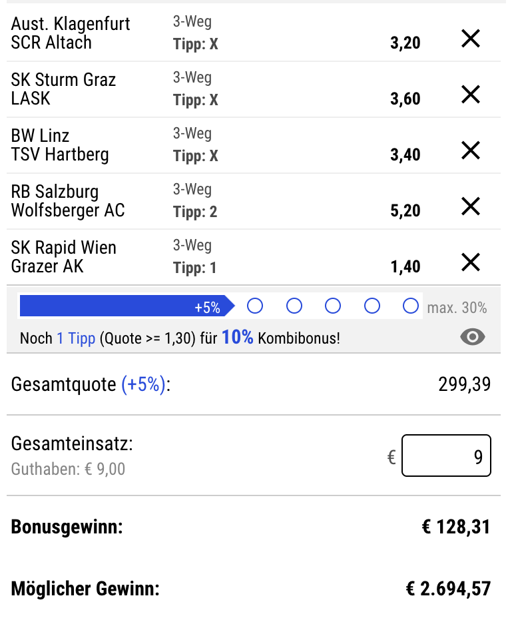Select the Aust. Klagenfurt SCR Altach match

(x=71, y=33)
